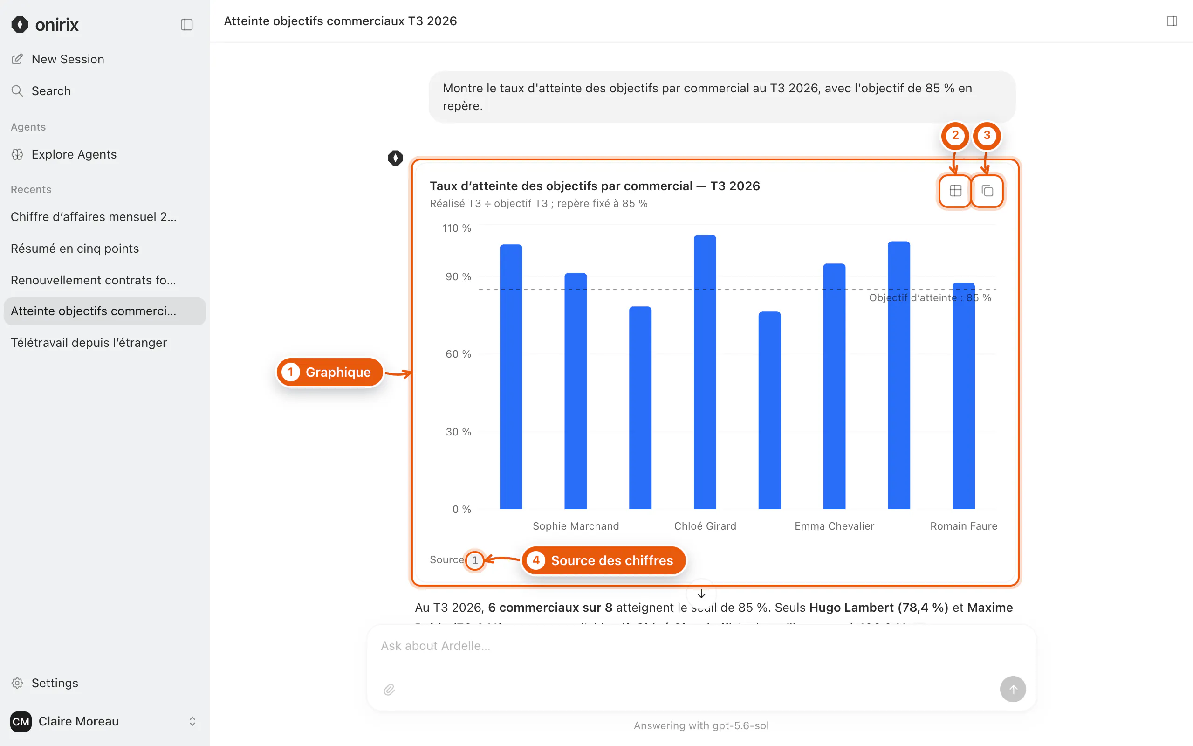Open recent 'Chiffre d'affaires mensuel' session
1193x746 pixels.
tap(104, 217)
